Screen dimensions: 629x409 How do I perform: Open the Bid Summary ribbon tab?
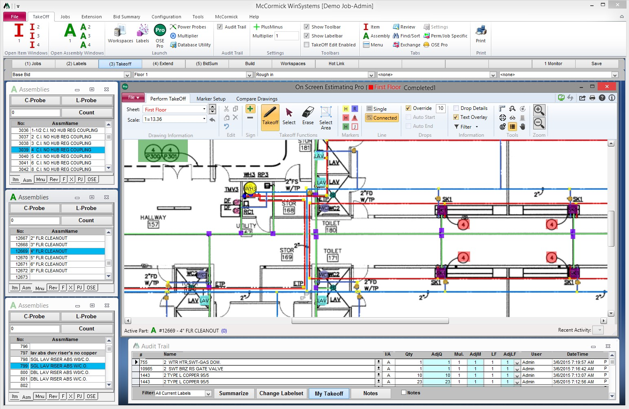(127, 17)
